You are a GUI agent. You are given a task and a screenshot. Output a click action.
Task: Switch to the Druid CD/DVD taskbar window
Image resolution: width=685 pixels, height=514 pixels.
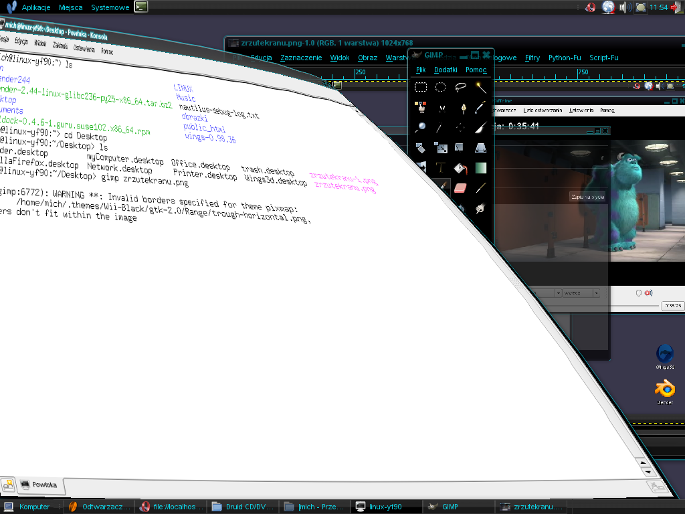pos(243,507)
